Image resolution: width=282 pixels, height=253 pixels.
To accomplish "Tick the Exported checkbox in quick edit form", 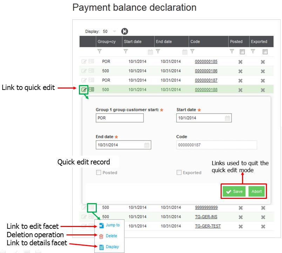I will click(x=179, y=173).
